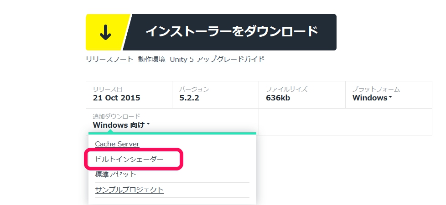Select ビルトインシェーダー from the menu

pos(130,160)
